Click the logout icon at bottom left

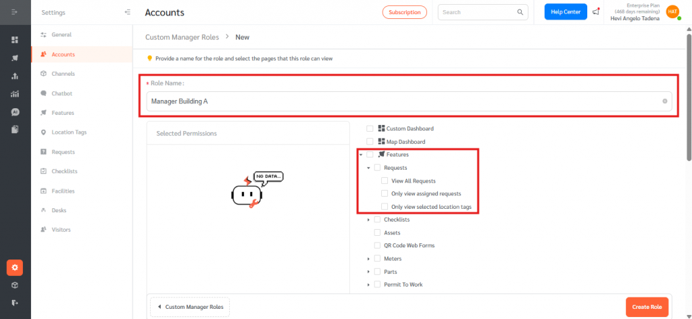click(x=15, y=303)
